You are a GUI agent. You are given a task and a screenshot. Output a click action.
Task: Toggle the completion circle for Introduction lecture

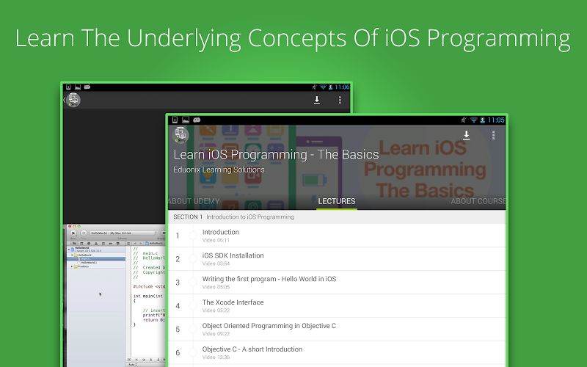coord(193,236)
